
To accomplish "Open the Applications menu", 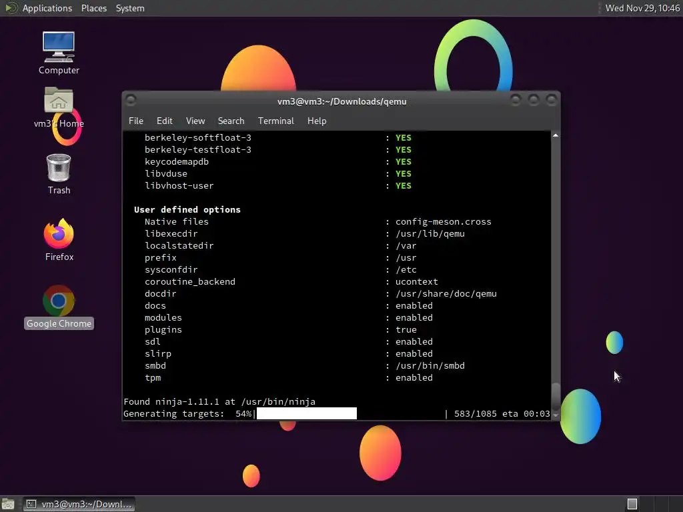I will tap(47, 8).
